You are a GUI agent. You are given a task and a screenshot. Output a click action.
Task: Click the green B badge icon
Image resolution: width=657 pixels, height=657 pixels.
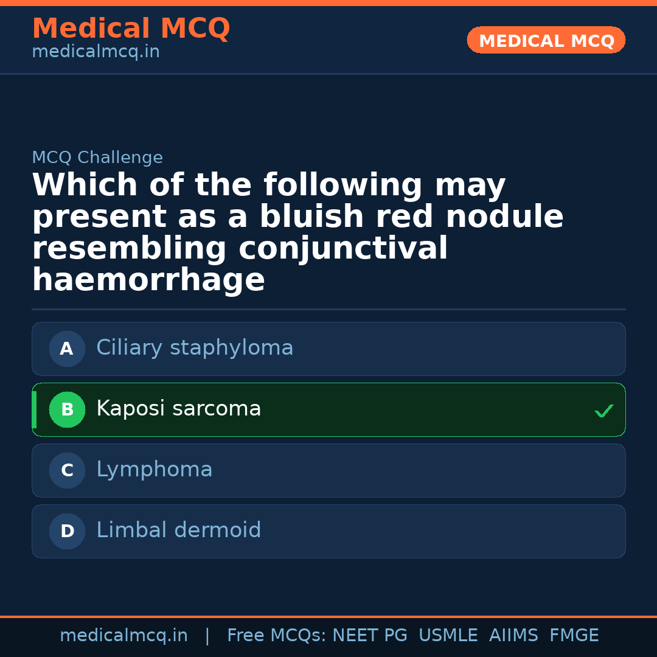[67, 409]
